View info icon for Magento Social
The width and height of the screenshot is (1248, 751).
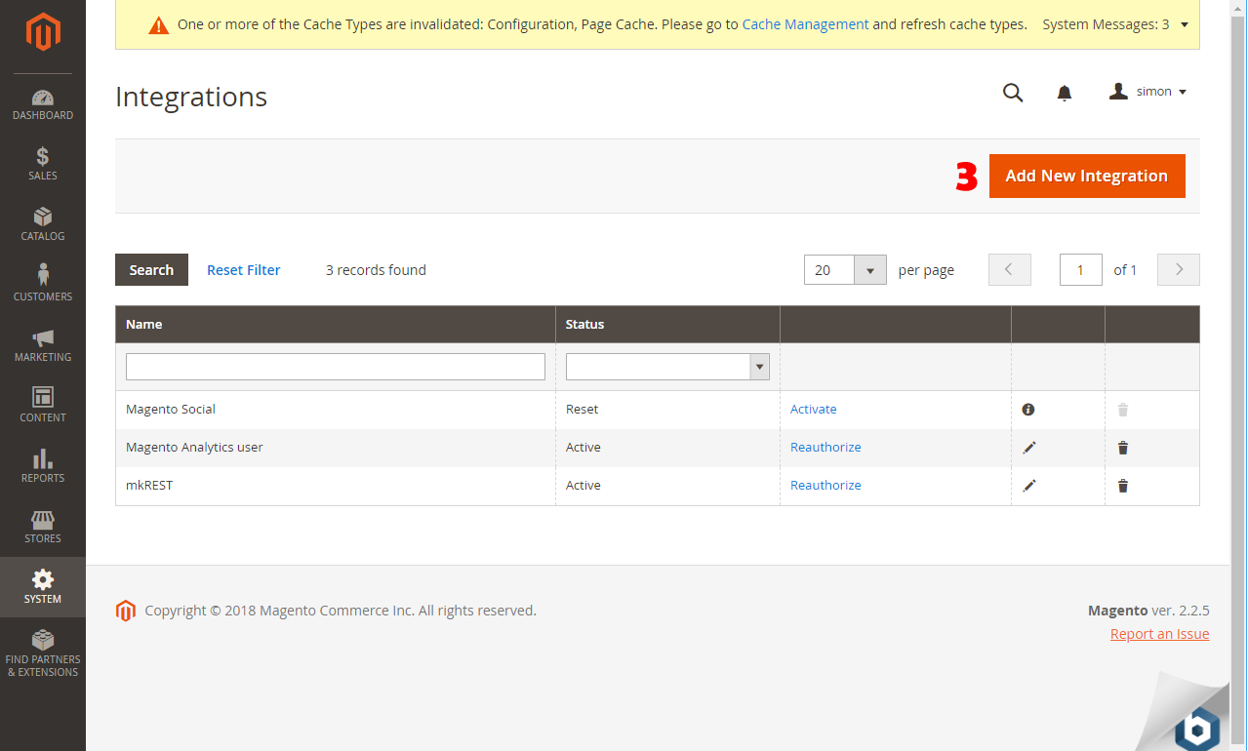click(1028, 410)
